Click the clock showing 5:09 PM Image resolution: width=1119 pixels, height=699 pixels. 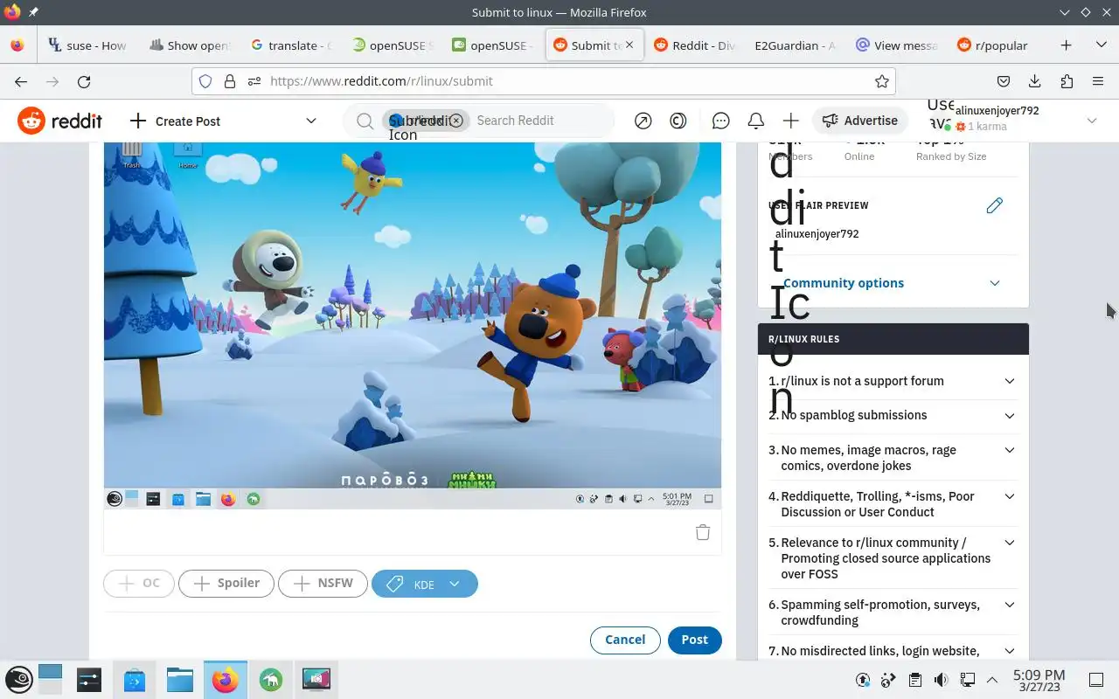(1039, 680)
